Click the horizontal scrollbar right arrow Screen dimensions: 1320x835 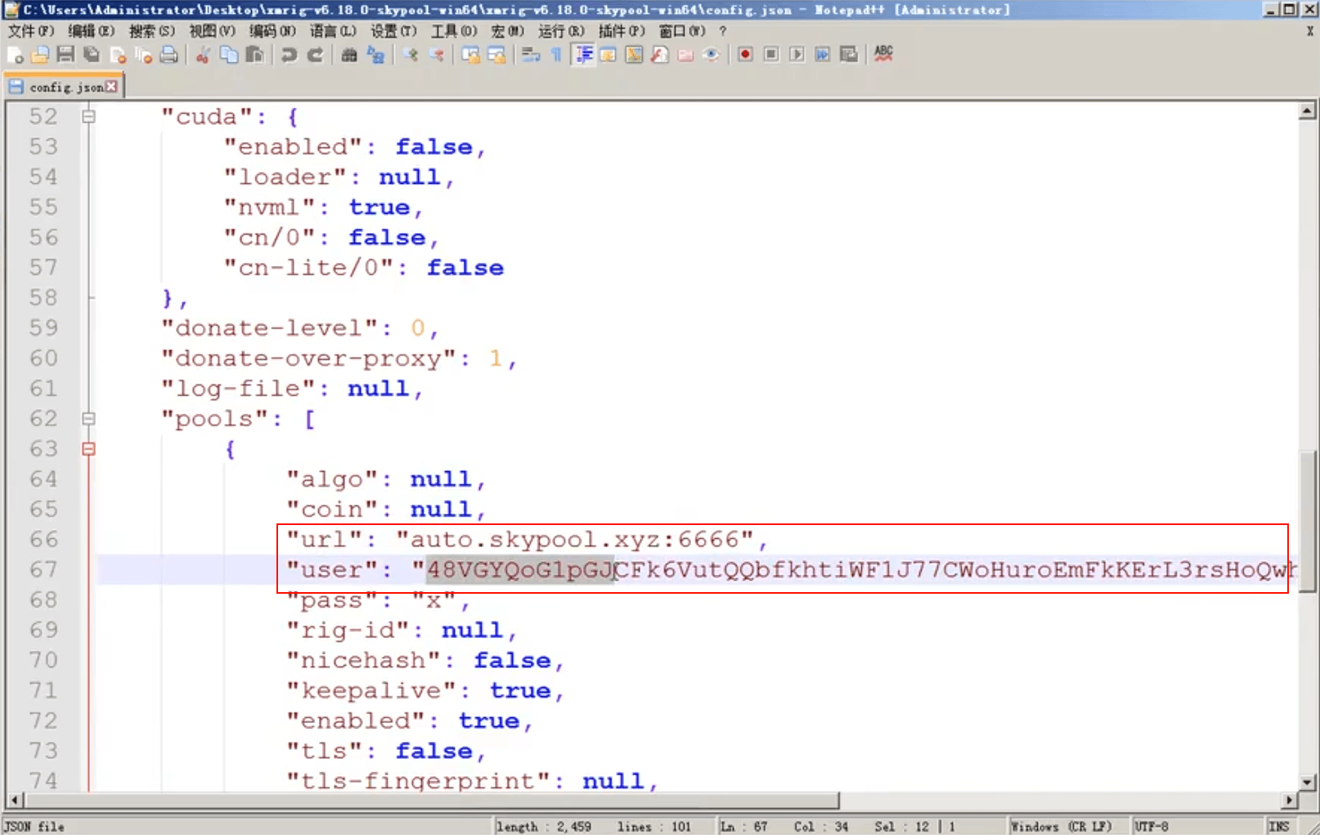click(x=1290, y=800)
